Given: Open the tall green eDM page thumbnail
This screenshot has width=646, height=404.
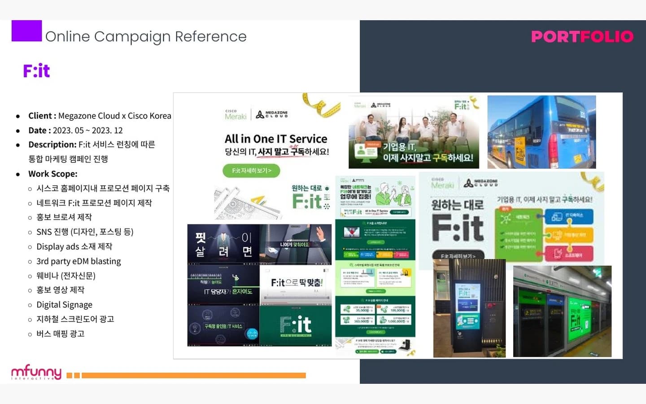Looking at the screenshot, I should pyautogui.click(x=375, y=266).
